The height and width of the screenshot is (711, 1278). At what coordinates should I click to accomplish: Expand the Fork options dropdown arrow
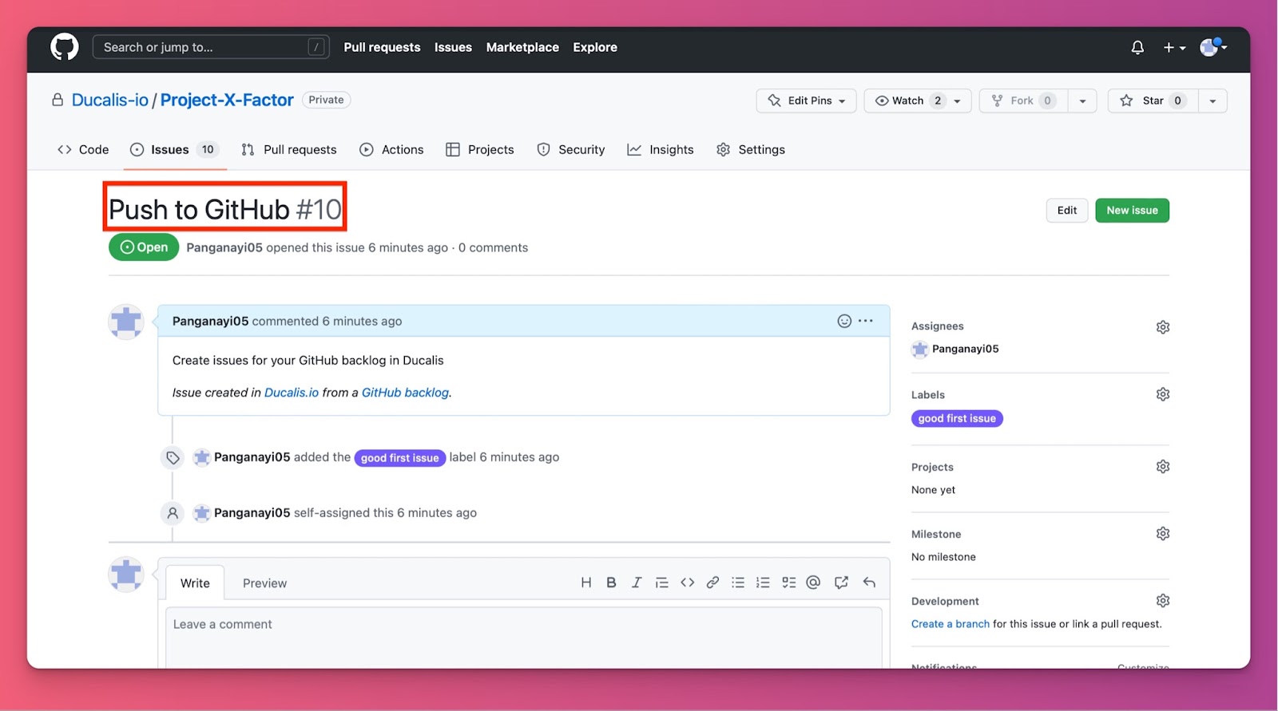(1082, 101)
